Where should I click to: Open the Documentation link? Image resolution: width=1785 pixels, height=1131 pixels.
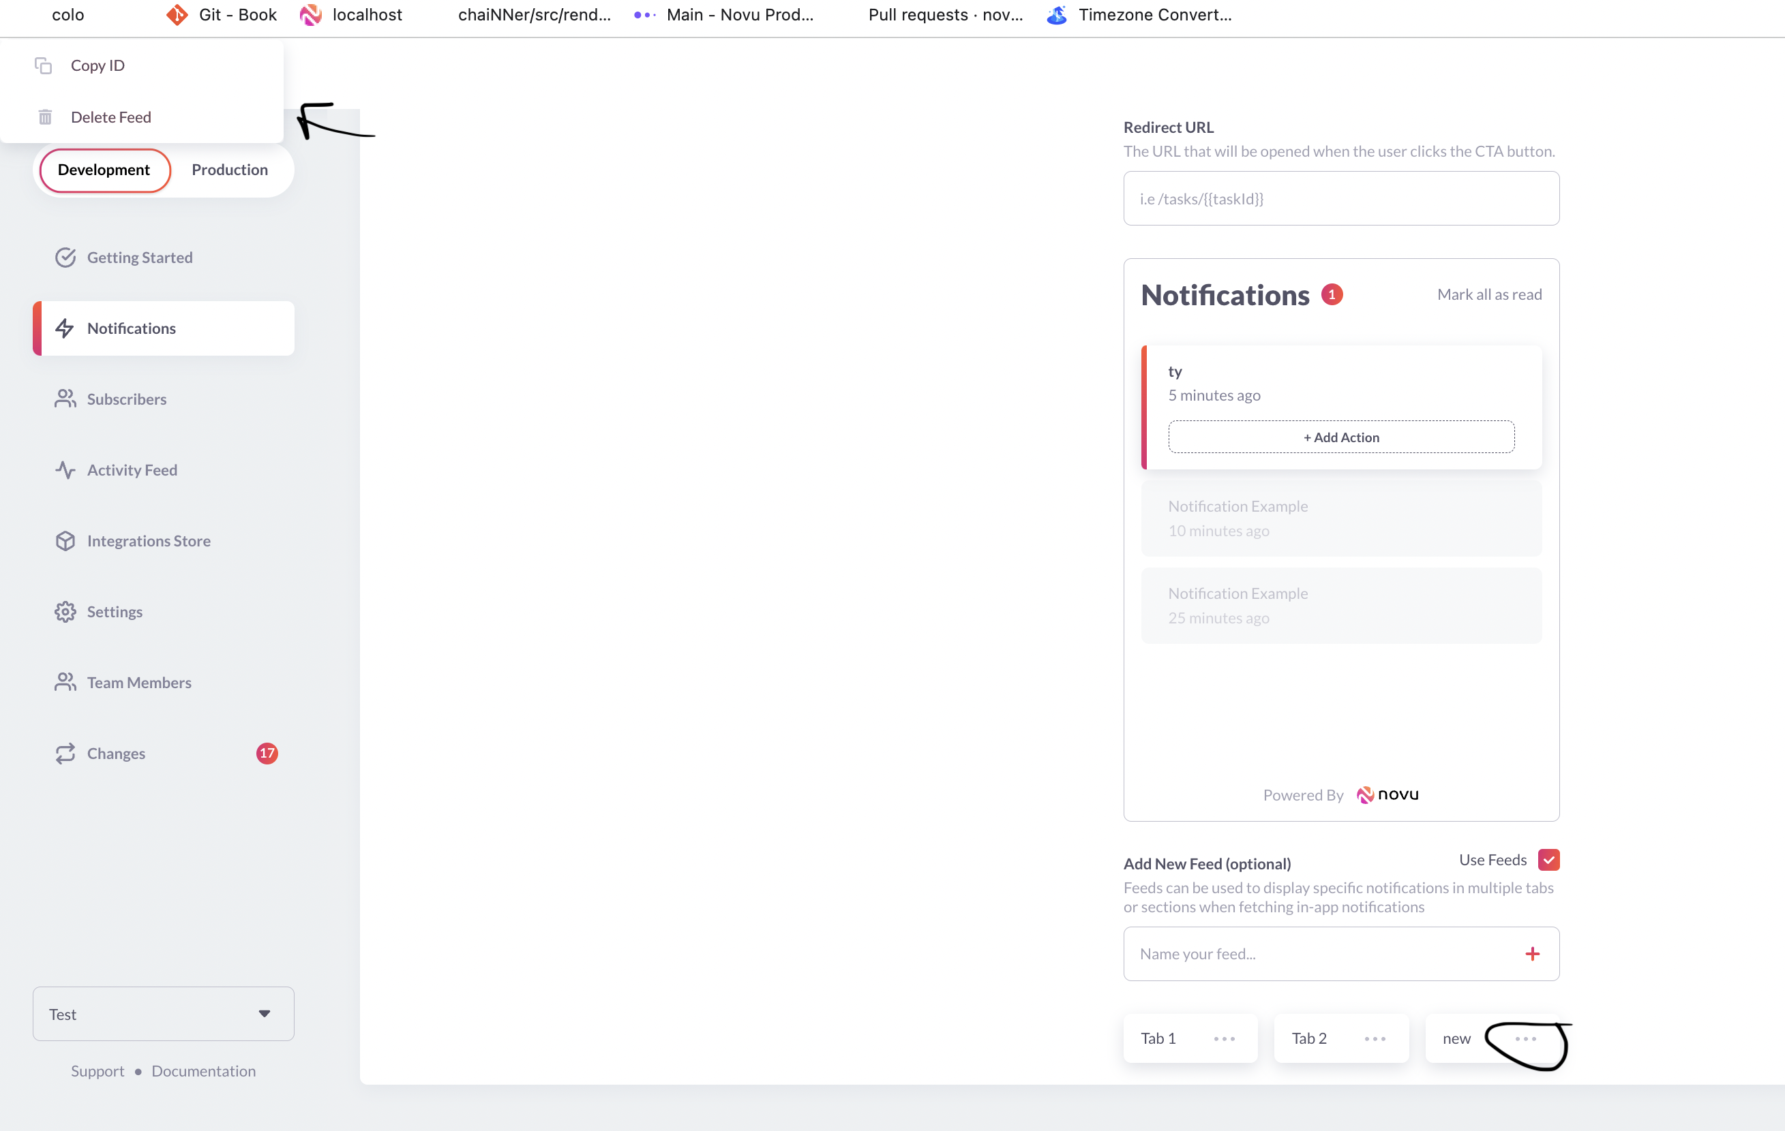(203, 1071)
